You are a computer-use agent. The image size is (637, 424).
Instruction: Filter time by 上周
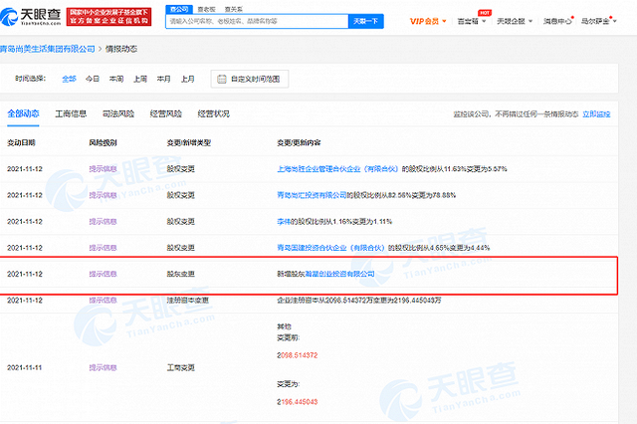[140, 79]
